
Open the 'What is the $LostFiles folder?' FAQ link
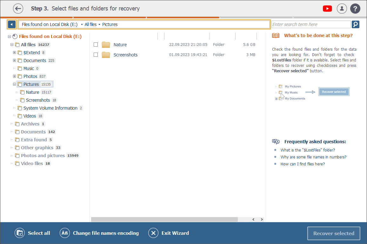[x=308, y=150]
